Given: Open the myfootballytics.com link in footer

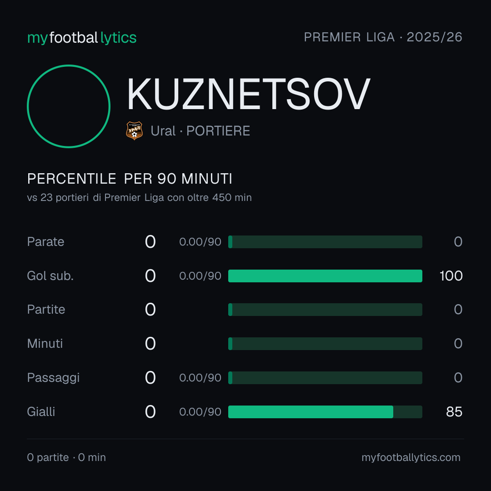Looking at the screenshot, I should pyautogui.click(x=411, y=457).
